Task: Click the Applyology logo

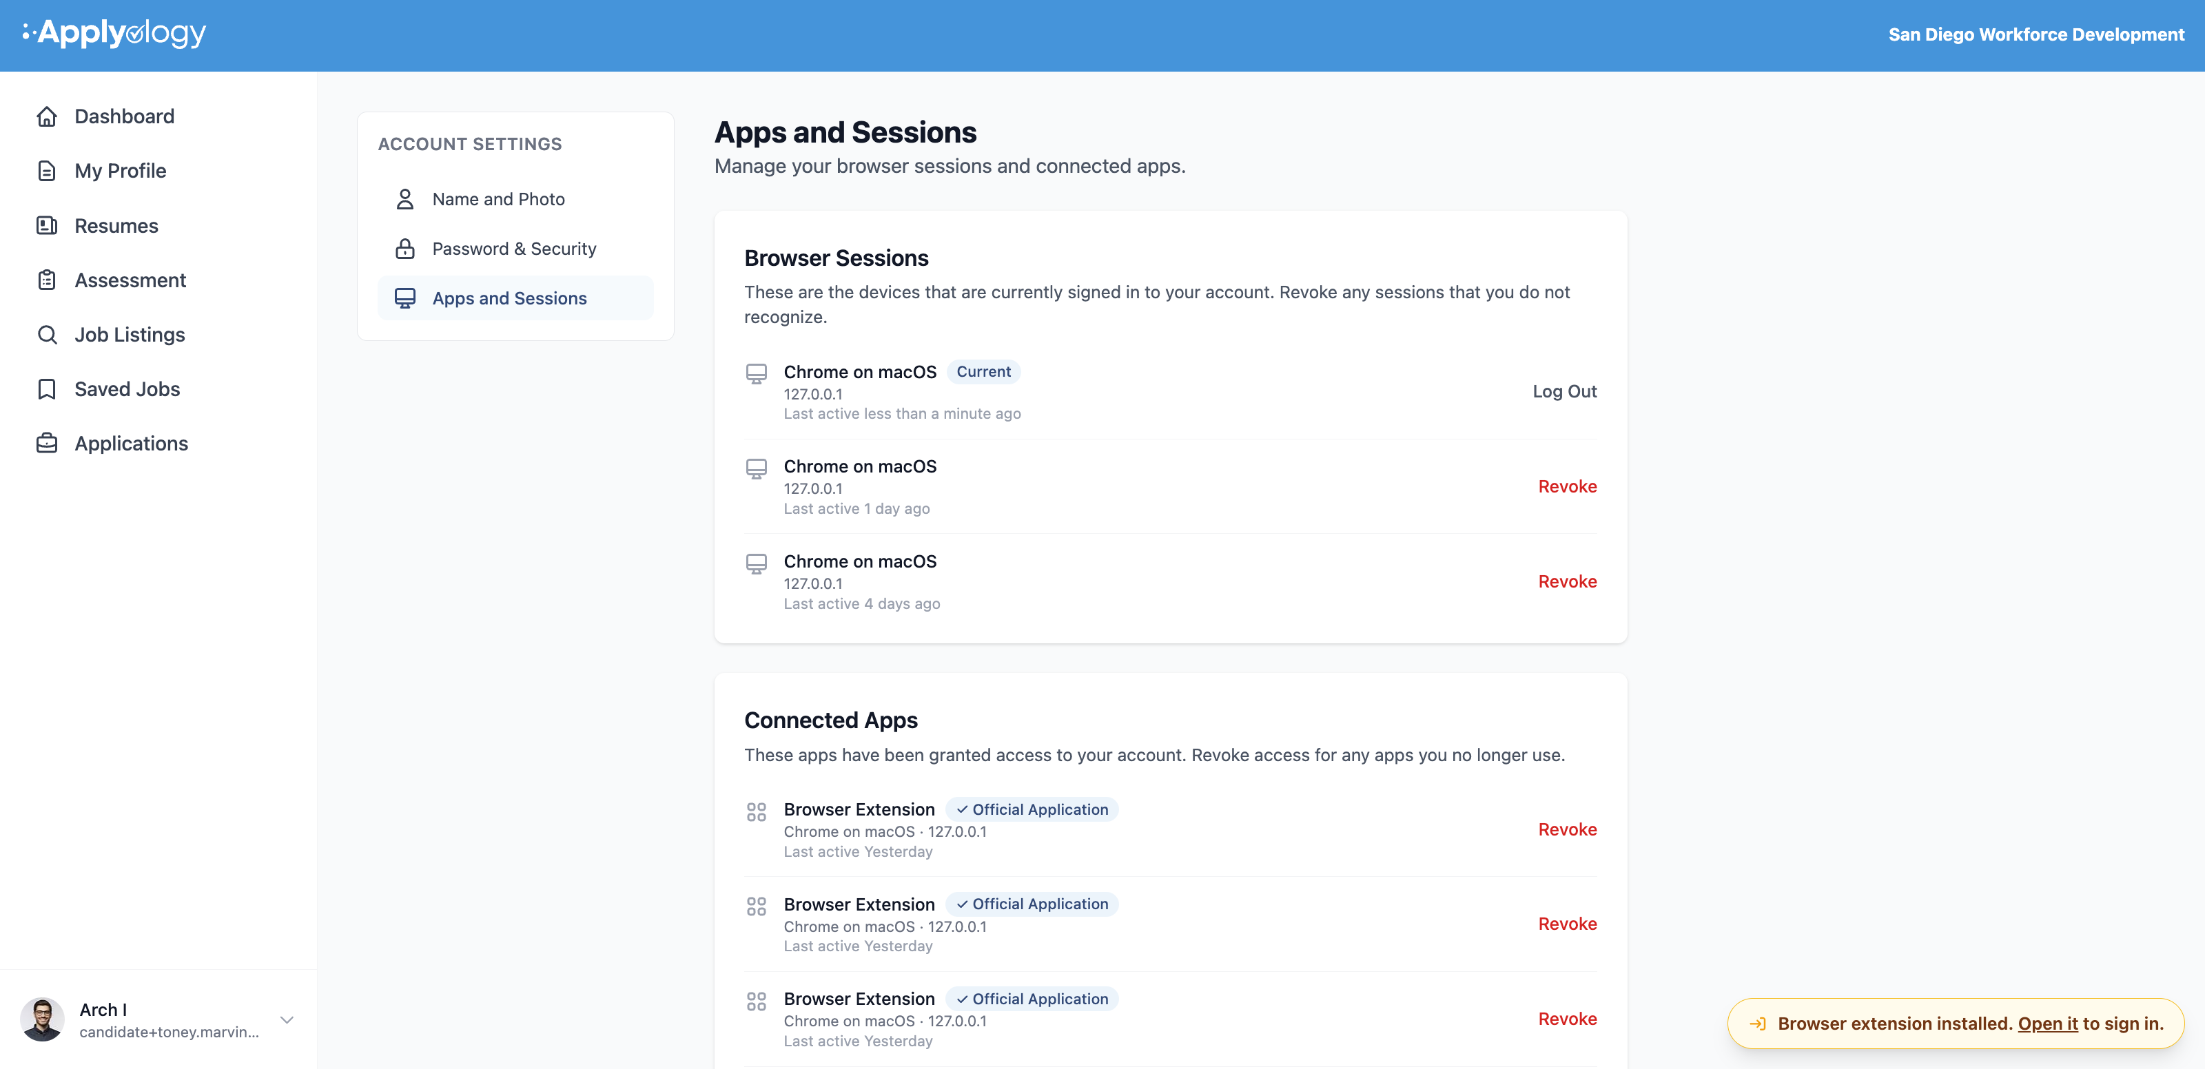Action: [114, 33]
